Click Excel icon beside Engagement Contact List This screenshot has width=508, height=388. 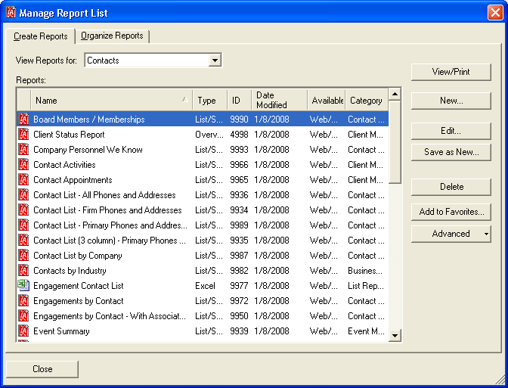pyautogui.click(x=23, y=286)
